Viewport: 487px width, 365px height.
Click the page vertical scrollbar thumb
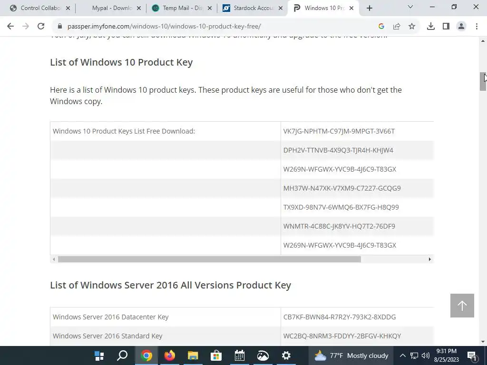click(483, 82)
